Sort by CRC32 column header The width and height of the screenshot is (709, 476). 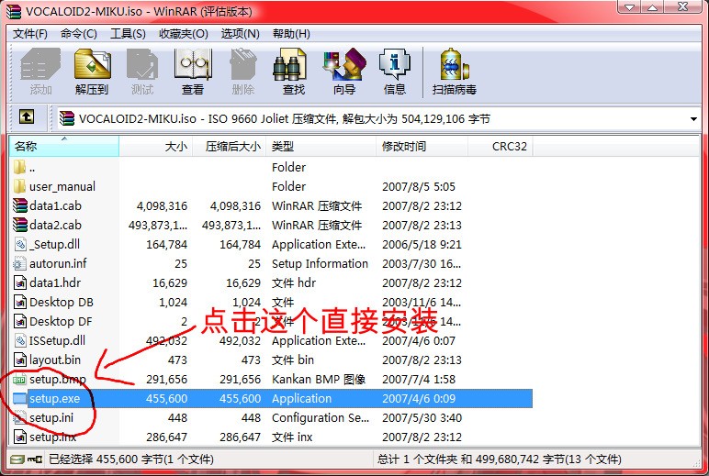(501, 147)
